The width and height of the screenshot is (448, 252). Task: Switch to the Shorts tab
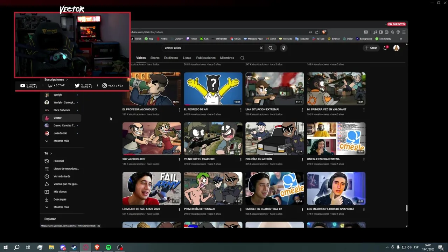(x=155, y=58)
